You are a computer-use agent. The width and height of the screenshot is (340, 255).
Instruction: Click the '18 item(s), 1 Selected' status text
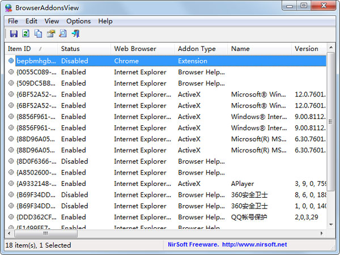[38, 245]
